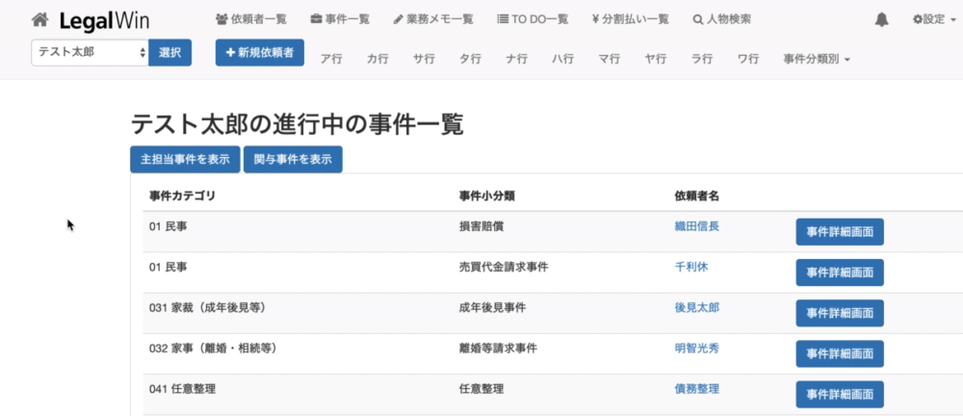This screenshot has width=963, height=416.
Task: Expand the 事件分類別 dropdown
Action: (817, 59)
